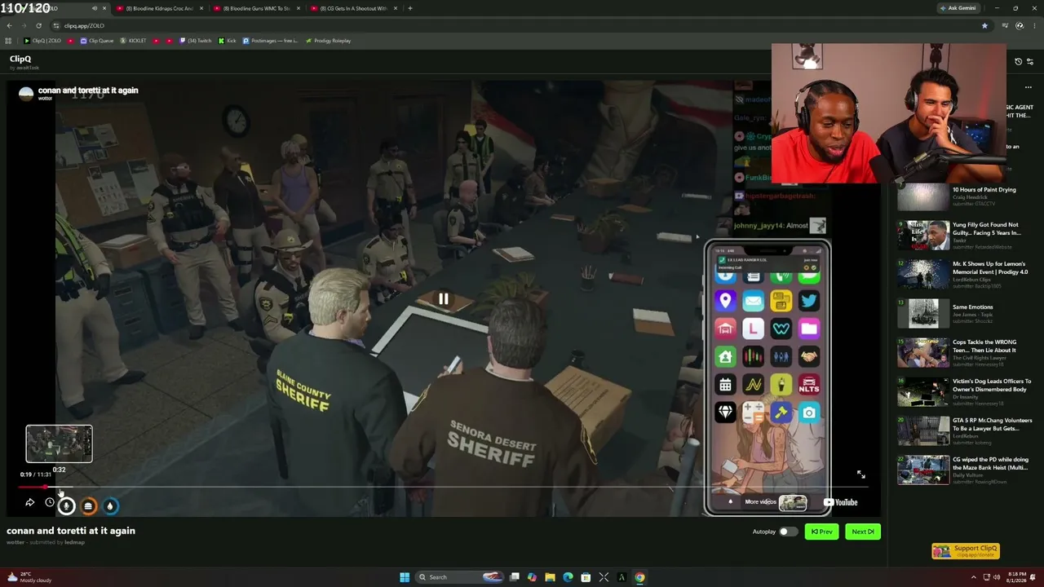This screenshot has width=1044, height=587.
Task: Open the Support ClipQ donate button
Action: pos(966,551)
